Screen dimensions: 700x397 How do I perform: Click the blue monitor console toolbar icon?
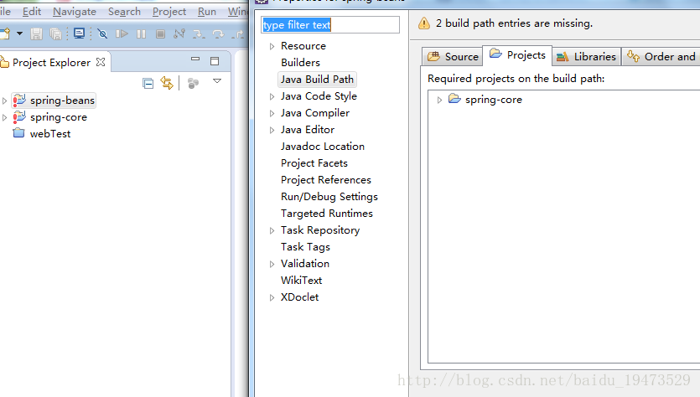point(79,34)
